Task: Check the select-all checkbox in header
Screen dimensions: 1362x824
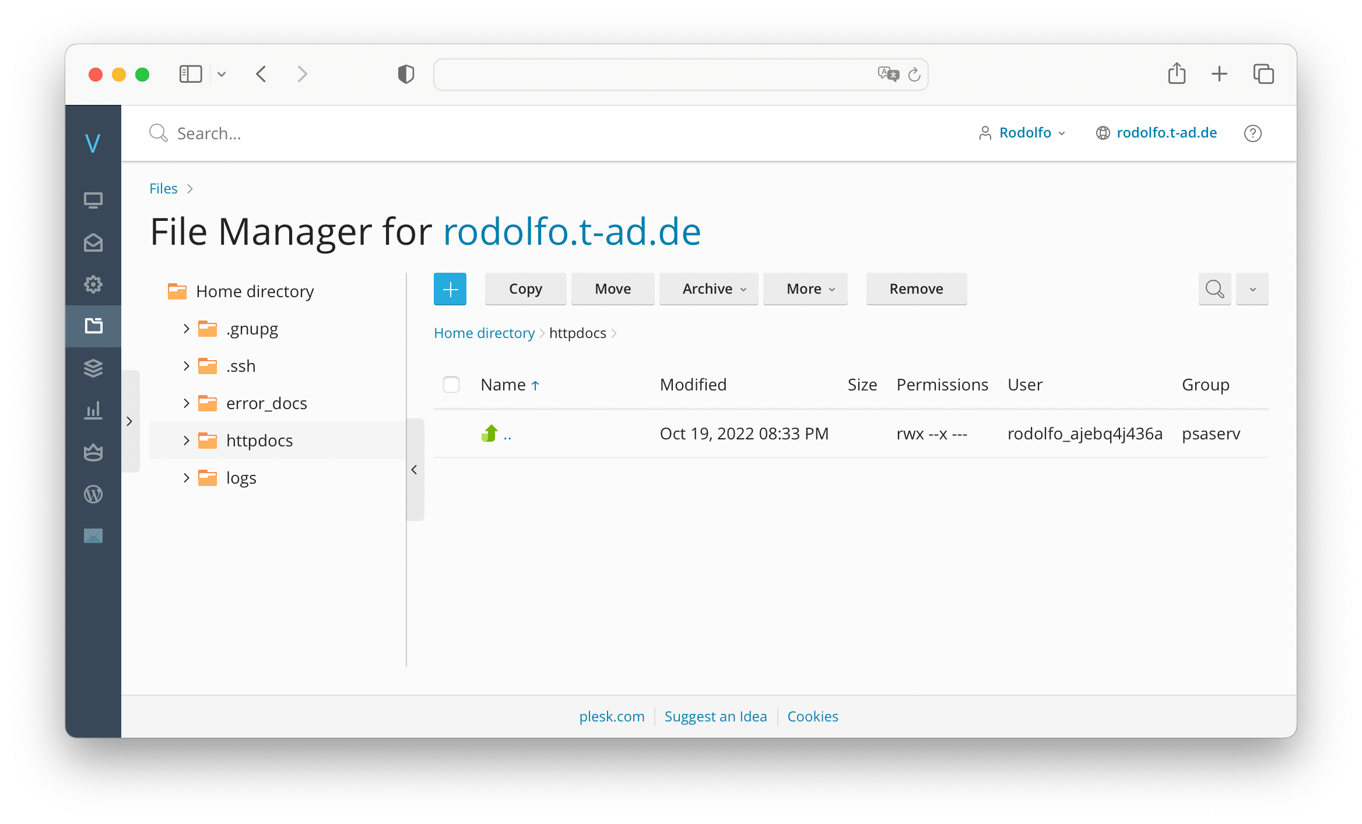Action: pos(451,385)
